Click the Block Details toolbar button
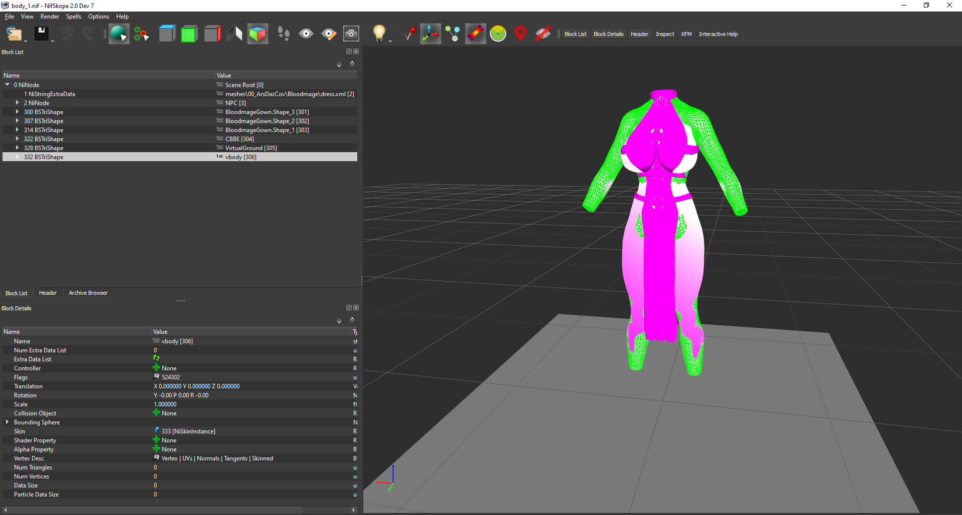The width and height of the screenshot is (962, 515). (x=608, y=34)
